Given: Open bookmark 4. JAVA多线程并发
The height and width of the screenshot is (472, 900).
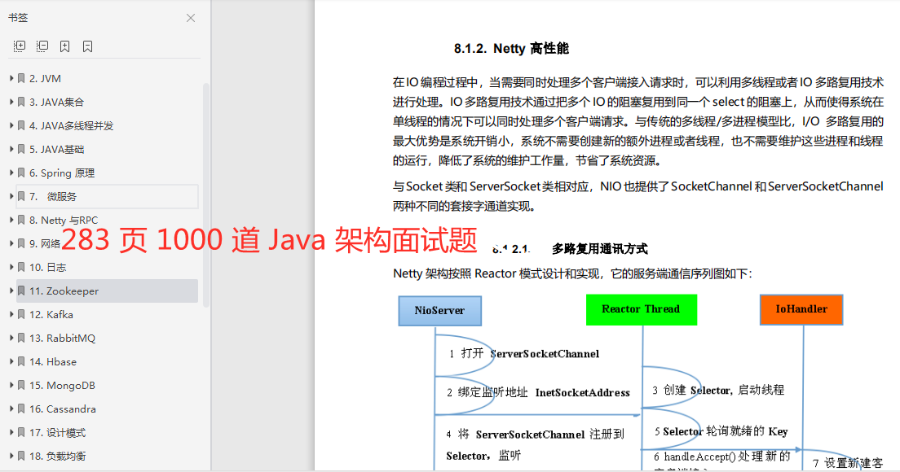Looking at the screenshot, I should [71, 125].
